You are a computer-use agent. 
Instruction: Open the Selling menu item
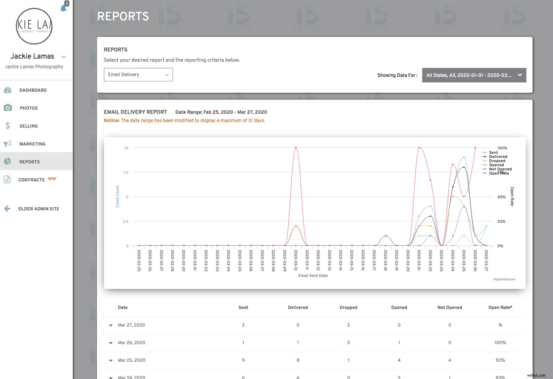pos(29,126)
